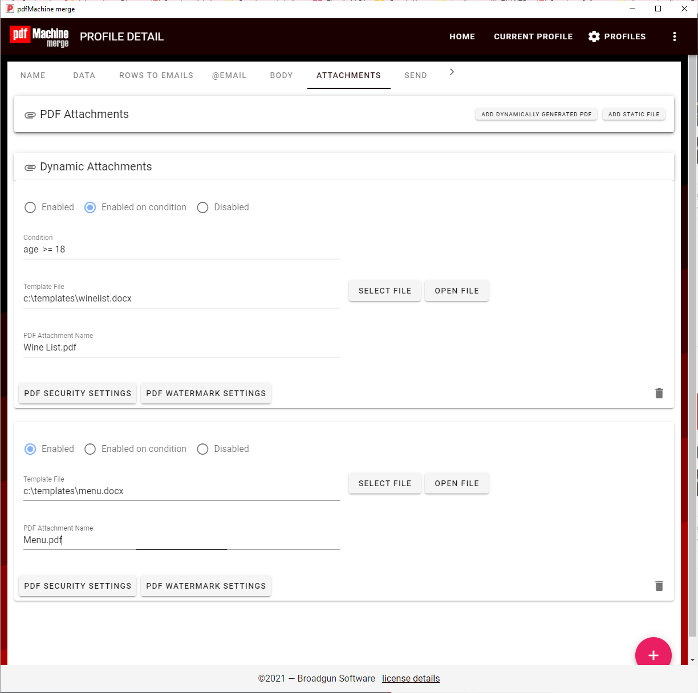698x693 pixels.
Task: Go to Home in the header
Action: [462, 36]
